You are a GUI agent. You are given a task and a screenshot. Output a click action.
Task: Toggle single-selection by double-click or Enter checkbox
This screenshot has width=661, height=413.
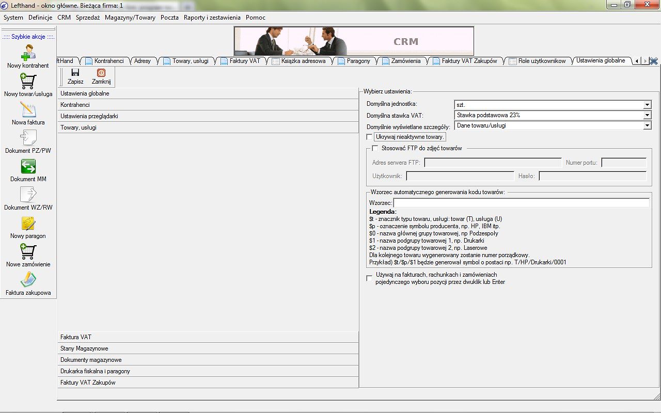pos(369,278)
